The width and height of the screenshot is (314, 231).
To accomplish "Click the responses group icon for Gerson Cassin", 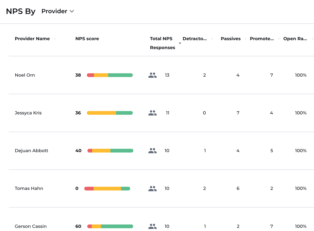I will tap(152, 226).
